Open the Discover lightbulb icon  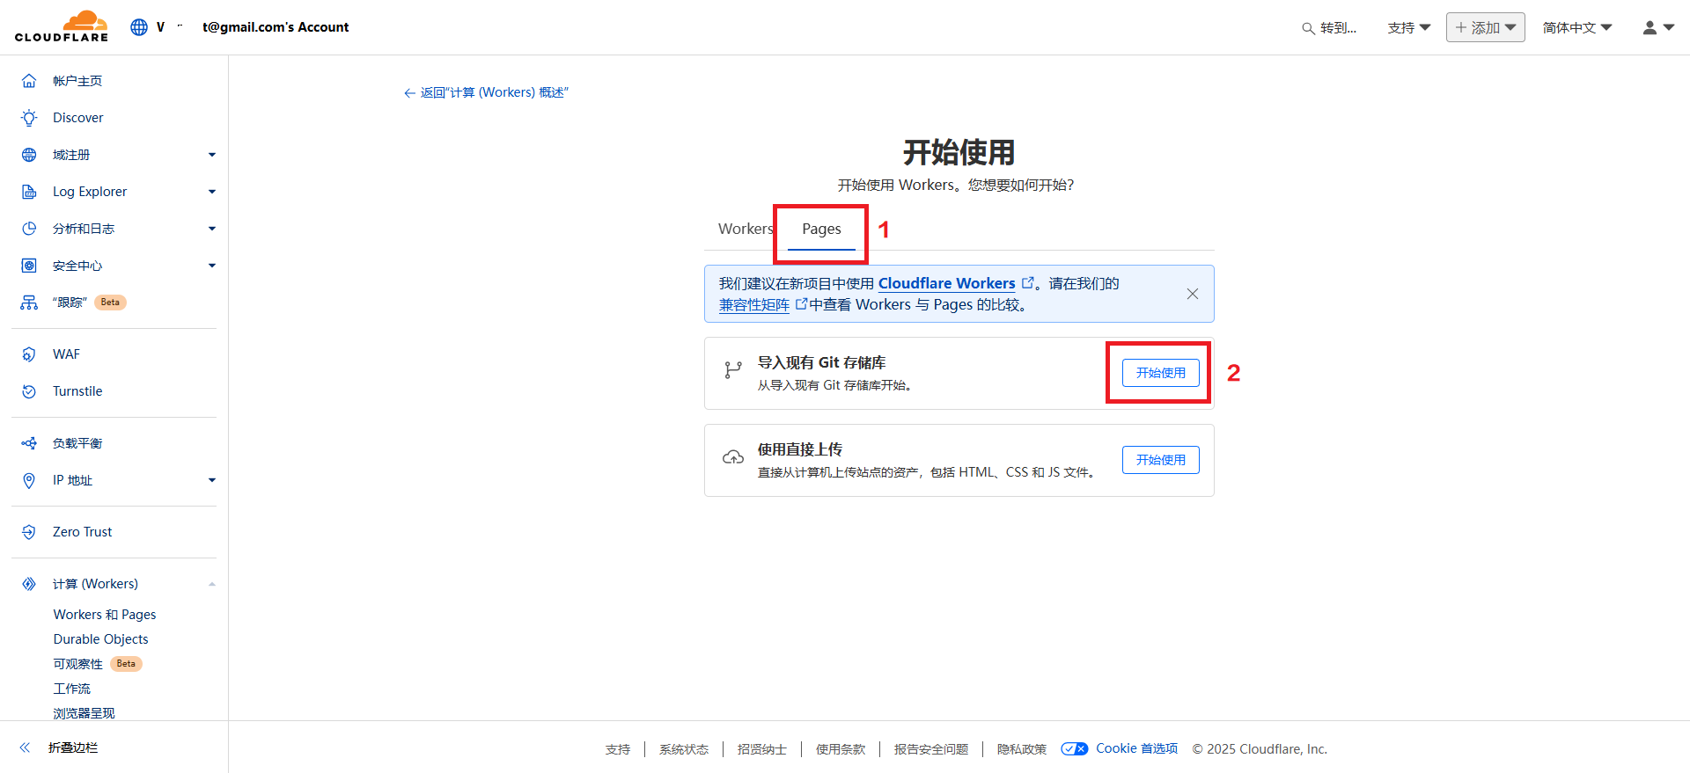(29, 118)
